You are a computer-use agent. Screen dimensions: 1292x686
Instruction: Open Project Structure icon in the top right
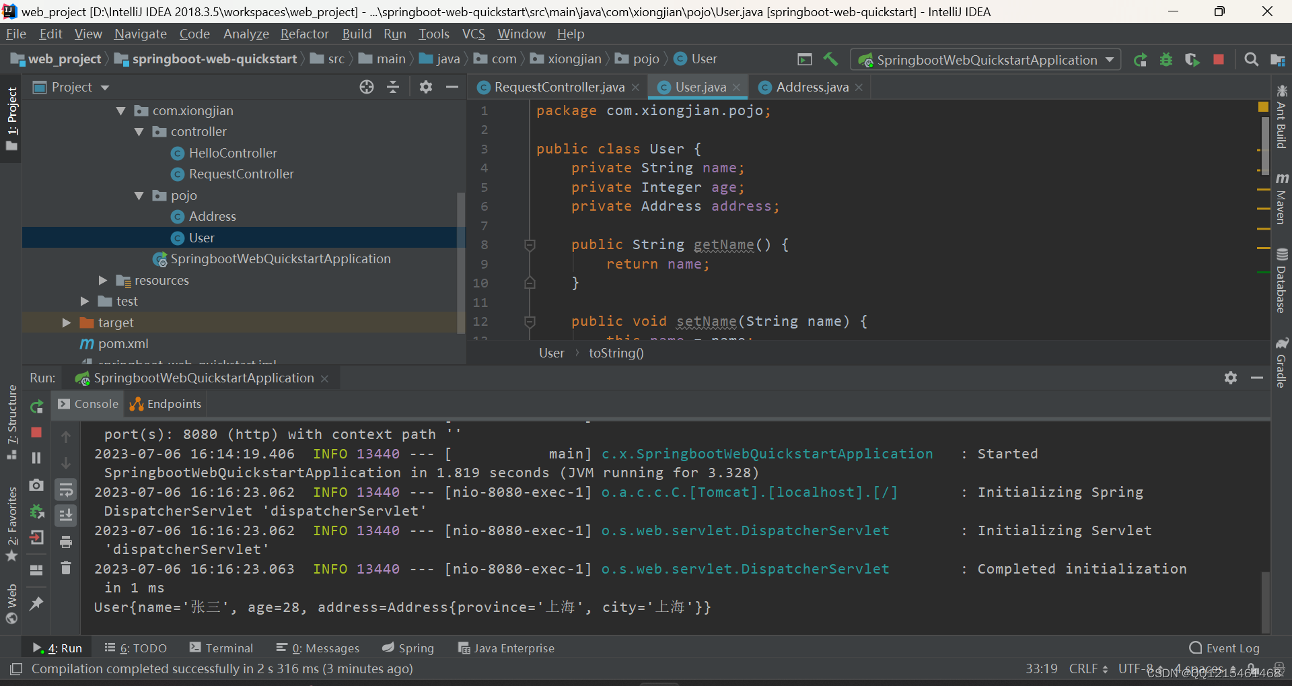click(1278, 60)
